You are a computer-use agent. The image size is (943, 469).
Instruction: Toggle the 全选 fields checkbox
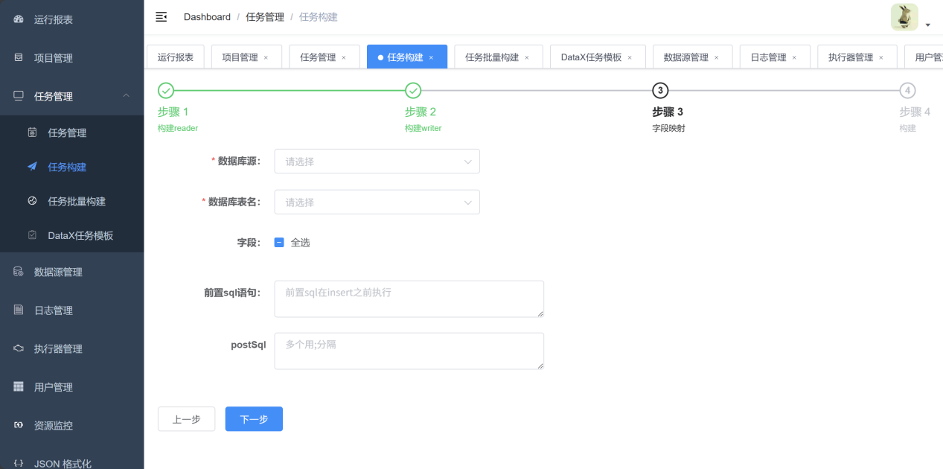[279, 243]
